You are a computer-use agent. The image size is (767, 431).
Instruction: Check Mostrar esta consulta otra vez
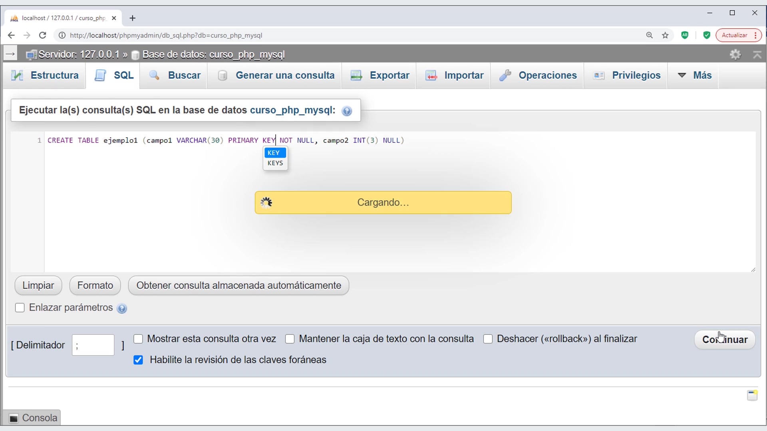(x=138, y=339)
